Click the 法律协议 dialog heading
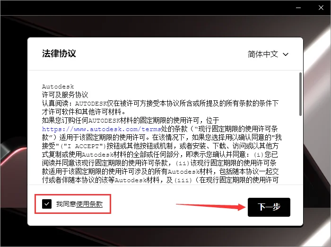This screenshot has height=247, width=331. 59,53
